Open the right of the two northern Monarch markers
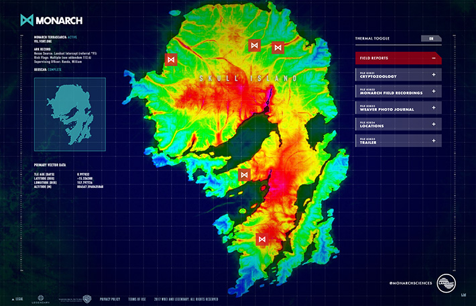 pyautogui.click(x=278, y=48)
